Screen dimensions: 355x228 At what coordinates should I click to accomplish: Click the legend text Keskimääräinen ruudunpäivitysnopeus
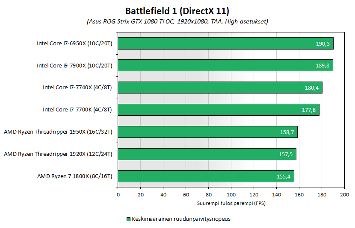181,219
